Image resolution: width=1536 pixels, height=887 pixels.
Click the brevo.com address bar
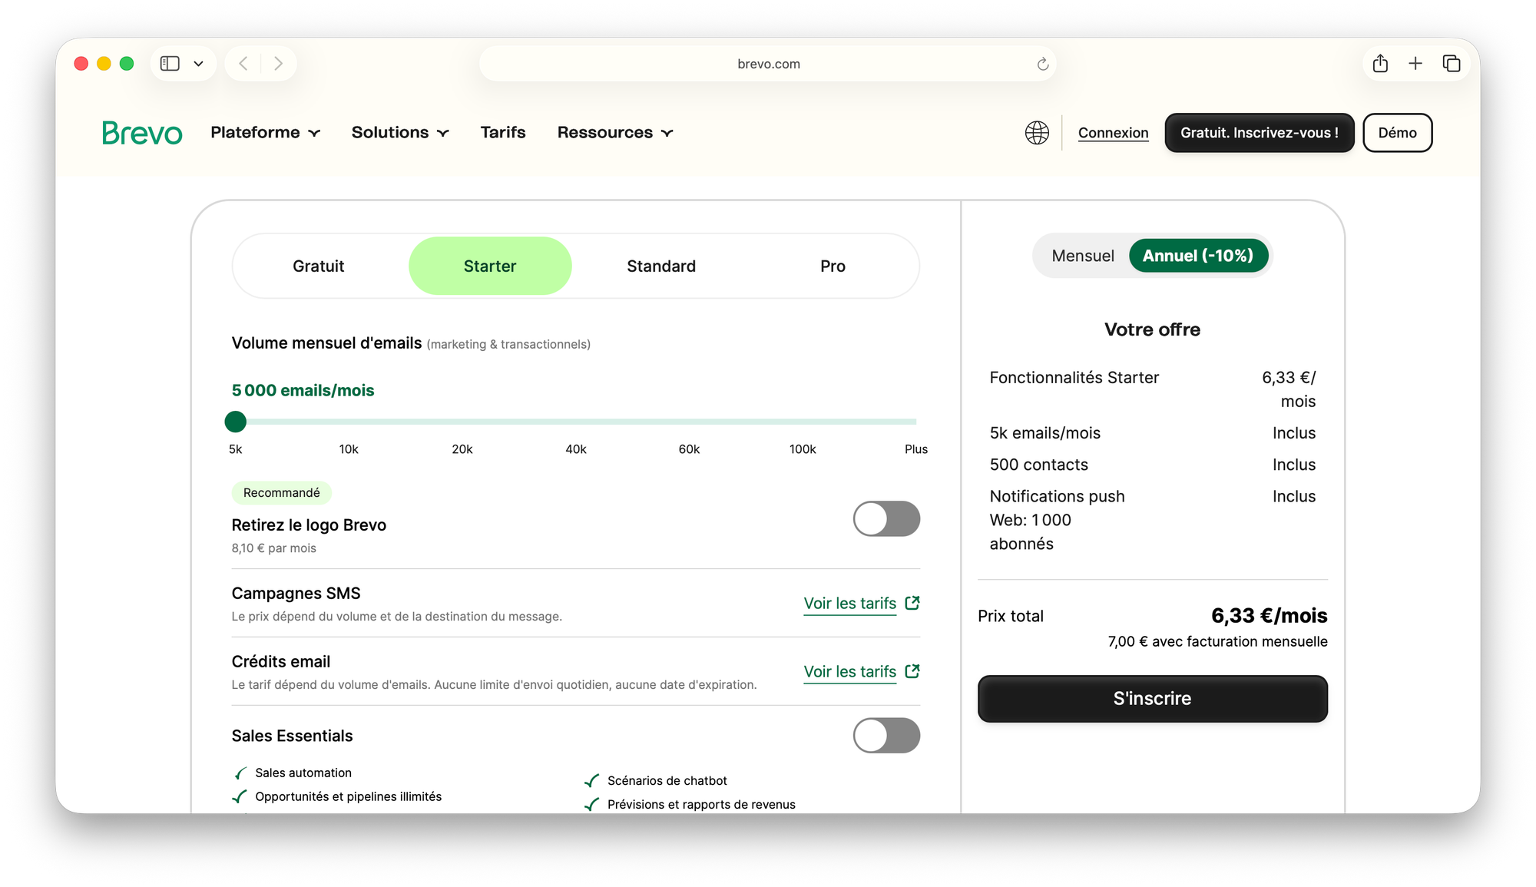(x=768, y=64)
